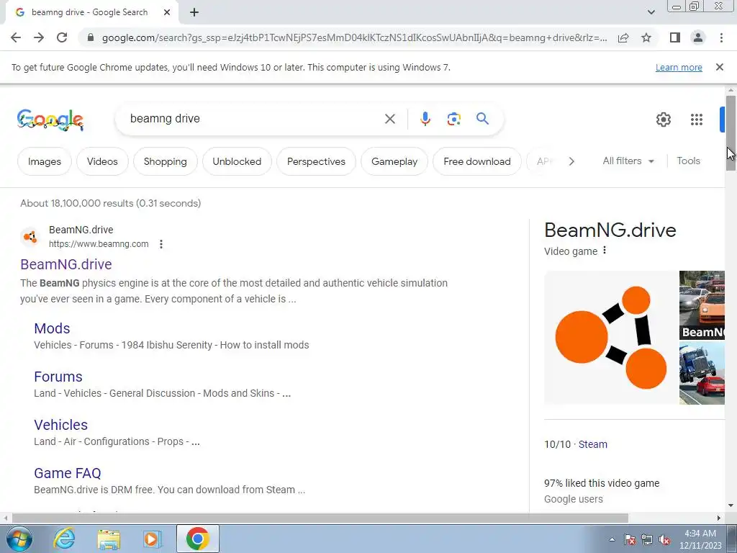Open Windows Explorer file manager
Image resolution: width=737 pixels, height=553 pixels.
point(109,539)
